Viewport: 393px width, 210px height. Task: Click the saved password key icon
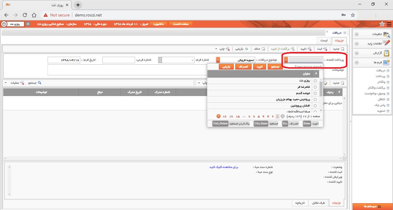click(x=344, y=15)
